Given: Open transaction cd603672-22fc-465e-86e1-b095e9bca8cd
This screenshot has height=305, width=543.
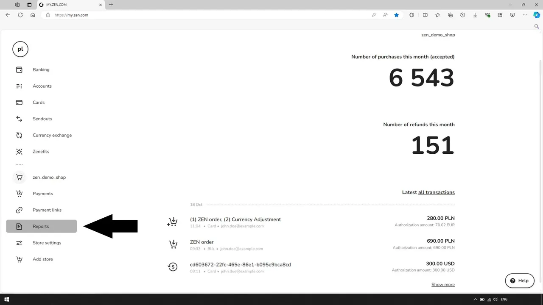Looking at the screenshot, I should click(241, 265).
